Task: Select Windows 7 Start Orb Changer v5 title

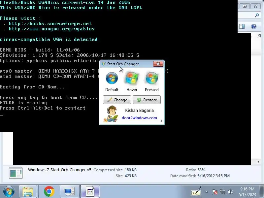Action: tap(60, 170)
